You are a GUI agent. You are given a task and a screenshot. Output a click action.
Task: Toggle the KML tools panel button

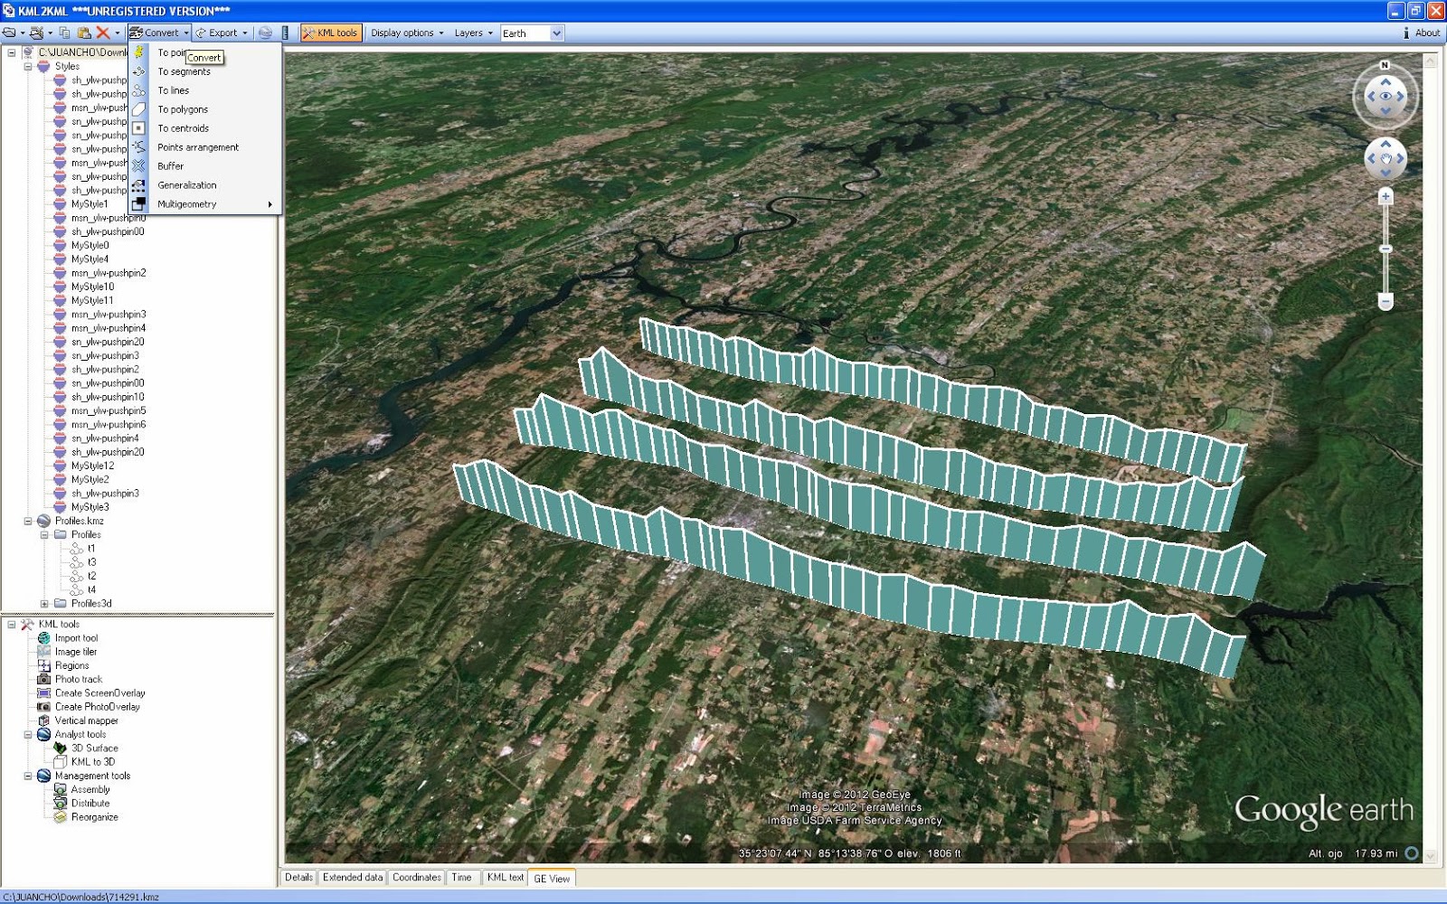pyautogui.click(x=330, y=33)
